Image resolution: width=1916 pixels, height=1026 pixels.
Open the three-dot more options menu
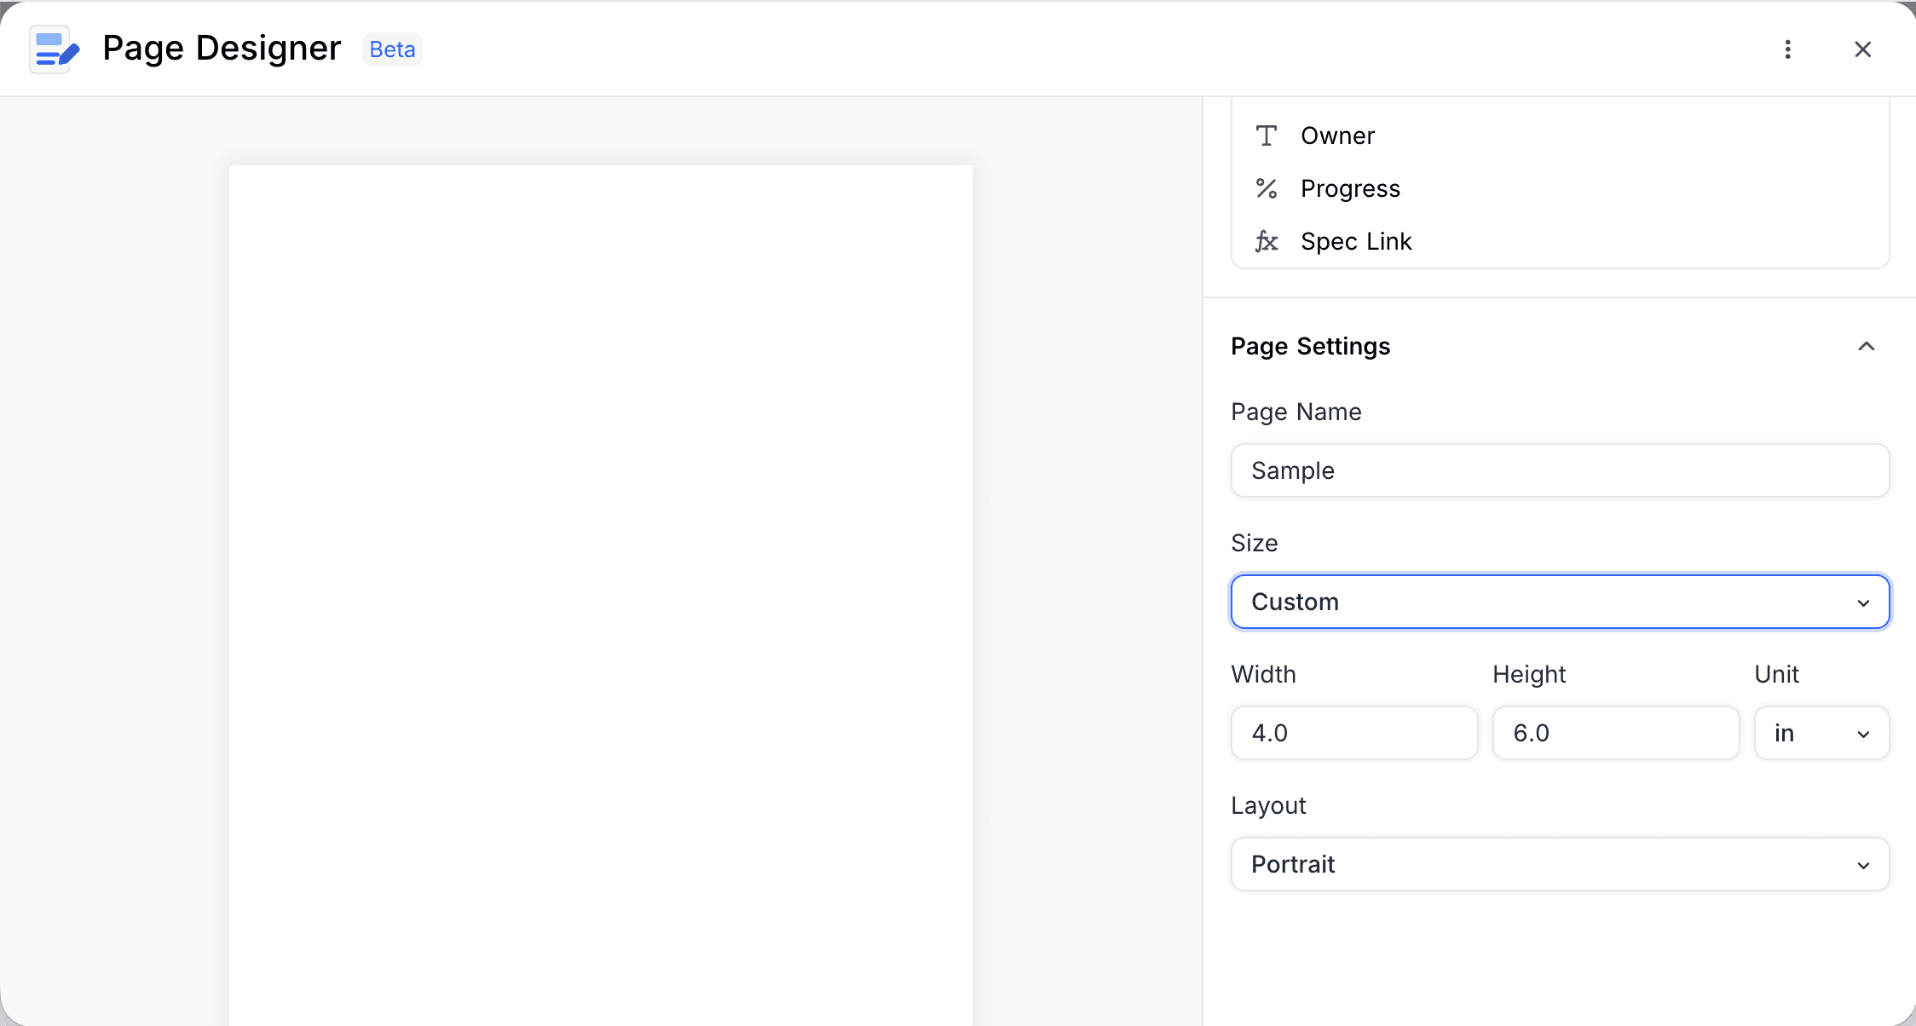pyautogui.click(x=1788, y=49)
